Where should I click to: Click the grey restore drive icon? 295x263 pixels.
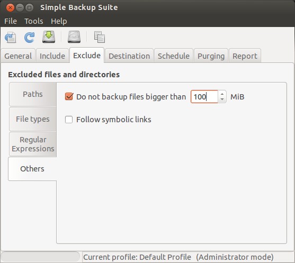74,37
